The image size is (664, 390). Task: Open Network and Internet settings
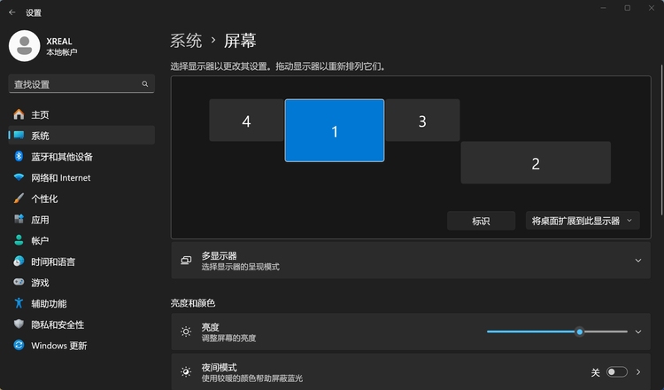point(60,178)
